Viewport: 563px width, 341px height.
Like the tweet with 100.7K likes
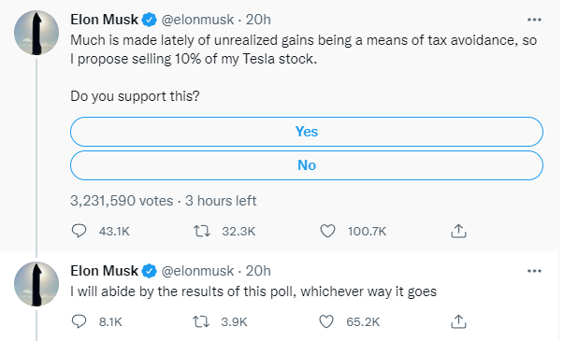click(327, 231)
